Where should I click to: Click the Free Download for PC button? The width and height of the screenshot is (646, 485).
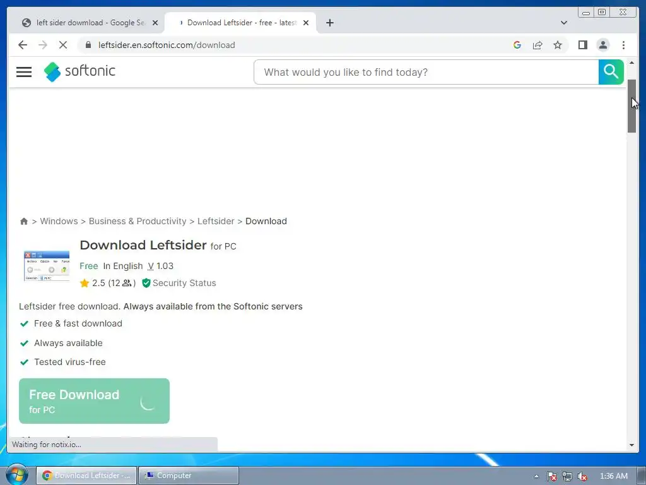[95, 401]
